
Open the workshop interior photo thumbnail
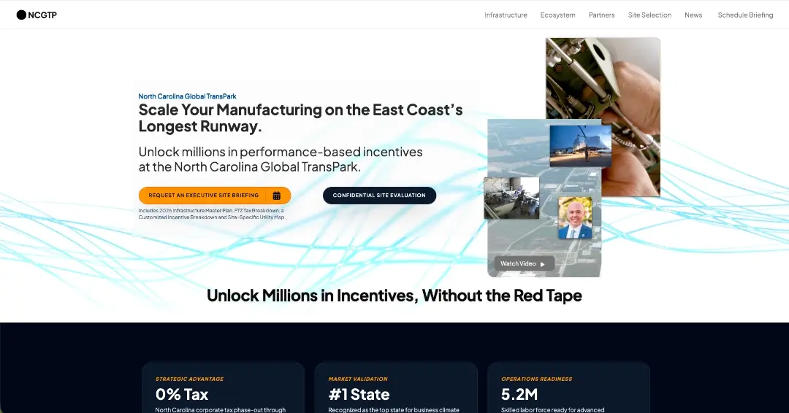tap(511, 198)
